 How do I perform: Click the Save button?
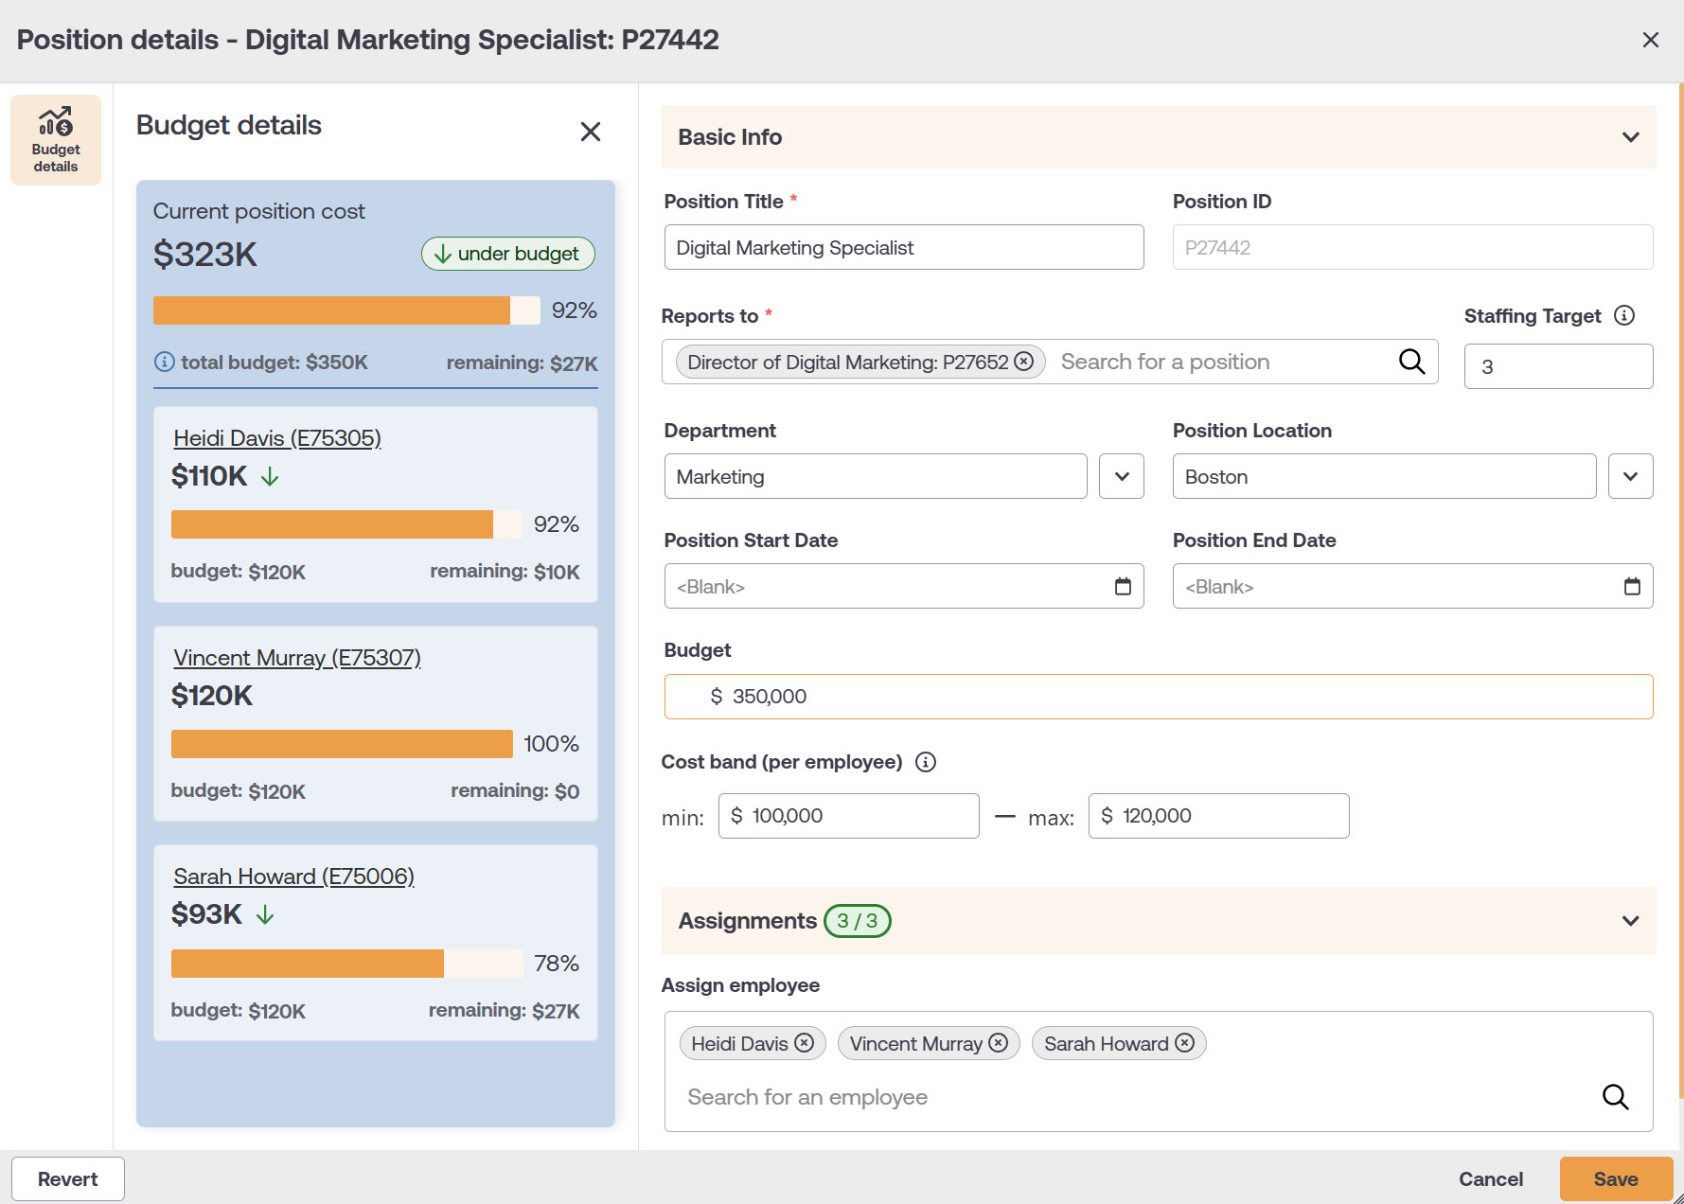tap(1616, 1178)
